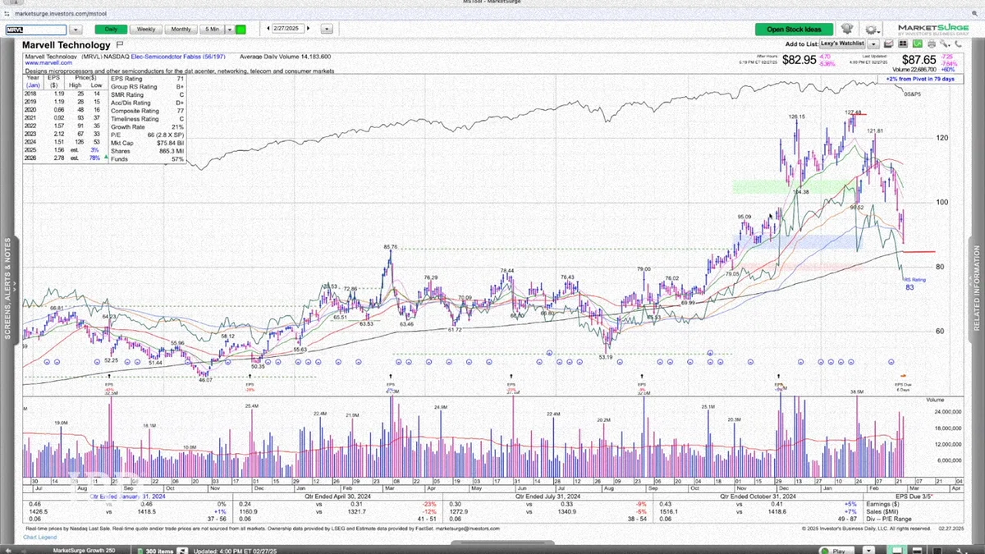Image resolution: width=985 pixels, height=554 pixels.
Task: Click the 85.76 March price peak label
Action: (x=390, y=246)
